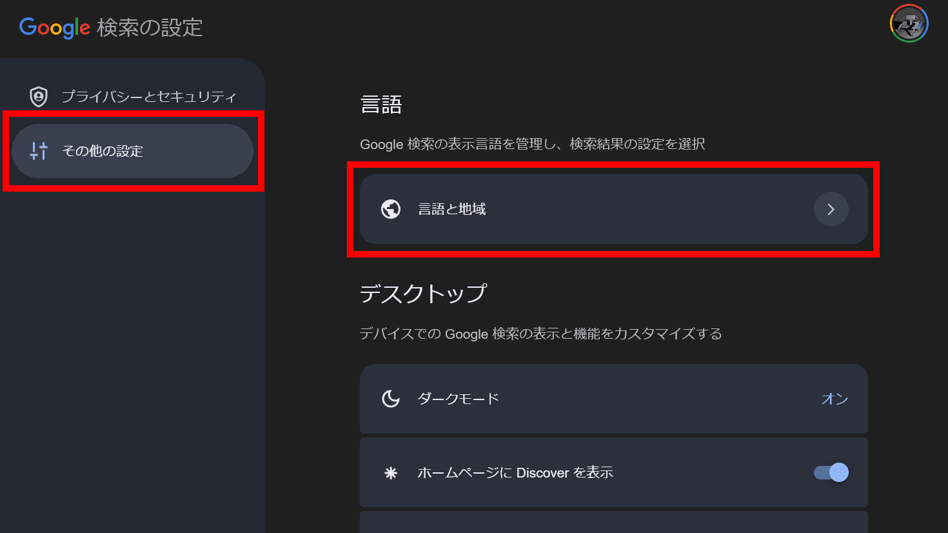Select その他の設定 in the sidebar

click(x=132, y=151)
